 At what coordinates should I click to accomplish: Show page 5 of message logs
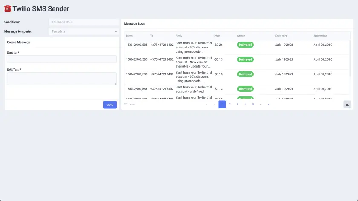pyautogui.click(x=253, y=104)
